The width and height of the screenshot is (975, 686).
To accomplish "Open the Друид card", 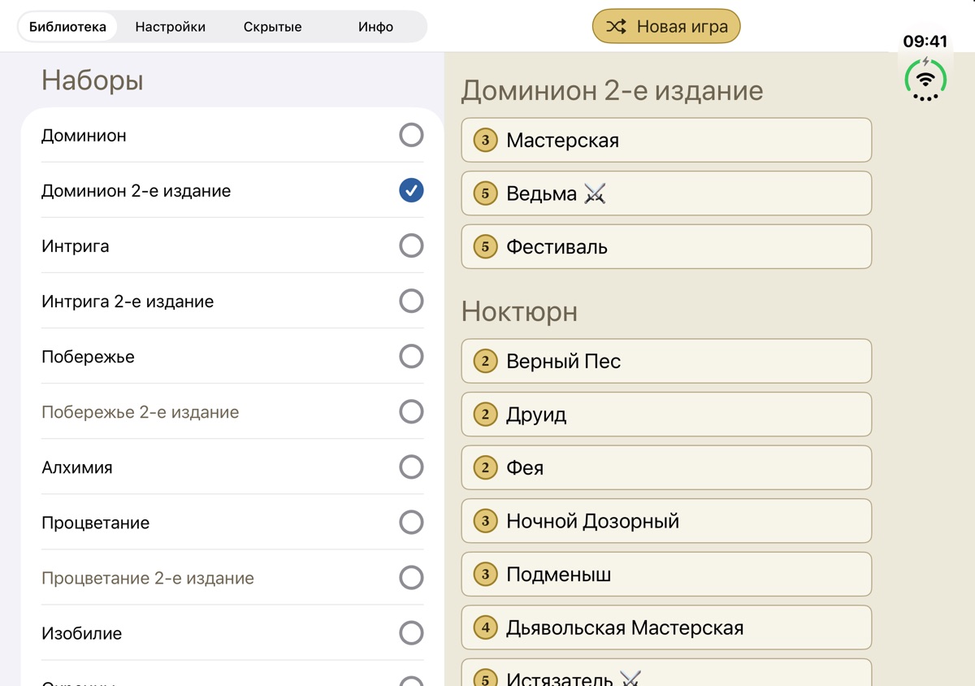I will click(x=666, y=415).
